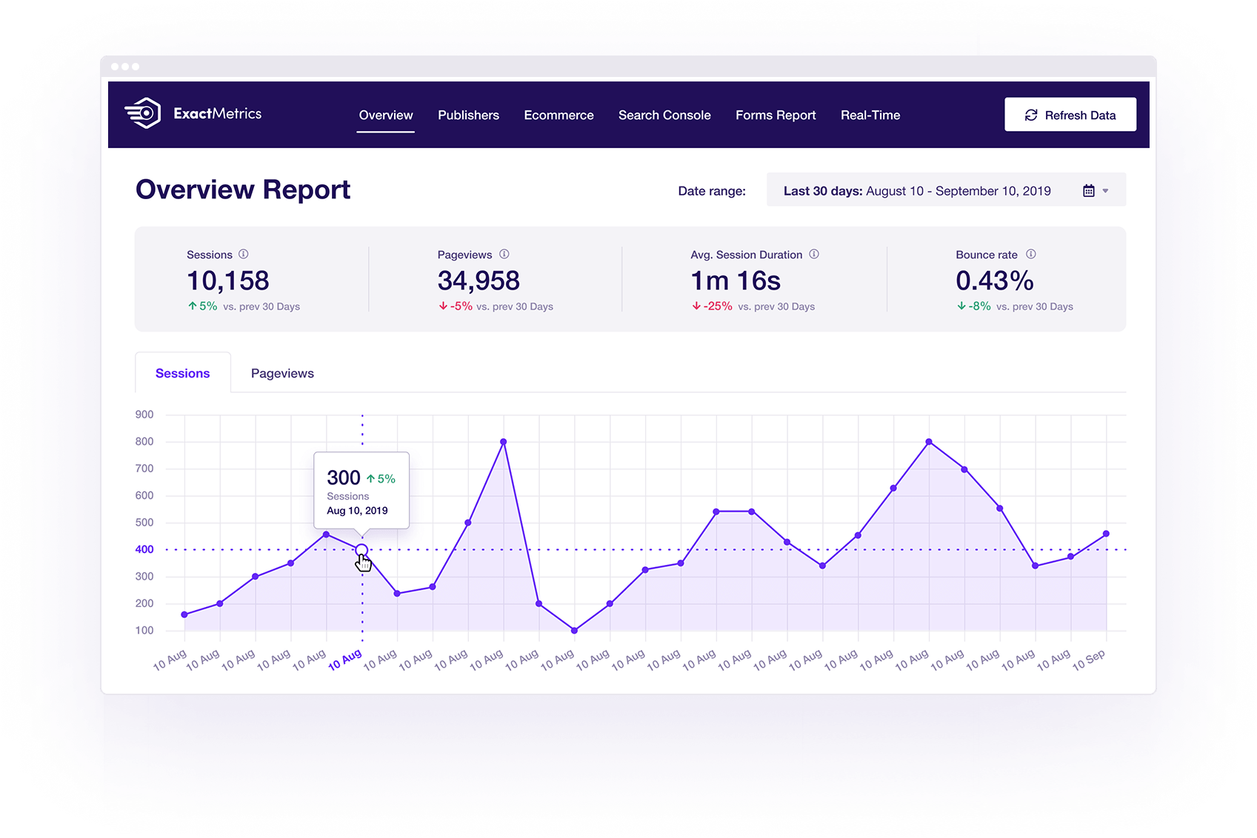The width and height of the screenshot is (1257, 838).
Task: Expand the date range dropdown arrow
Action: tap(1105, 191)
